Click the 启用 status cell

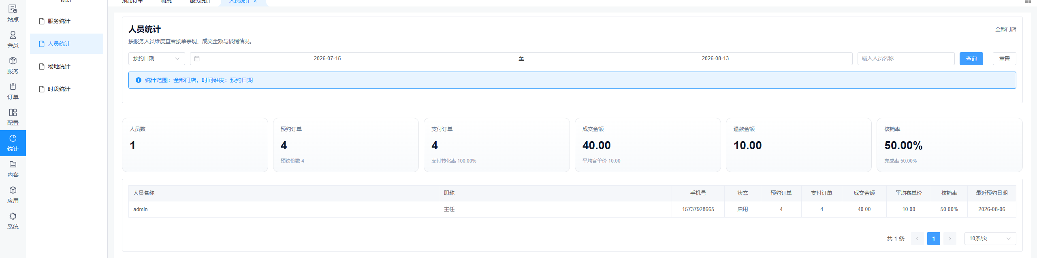pyautogui.click(x=743, y=209)
